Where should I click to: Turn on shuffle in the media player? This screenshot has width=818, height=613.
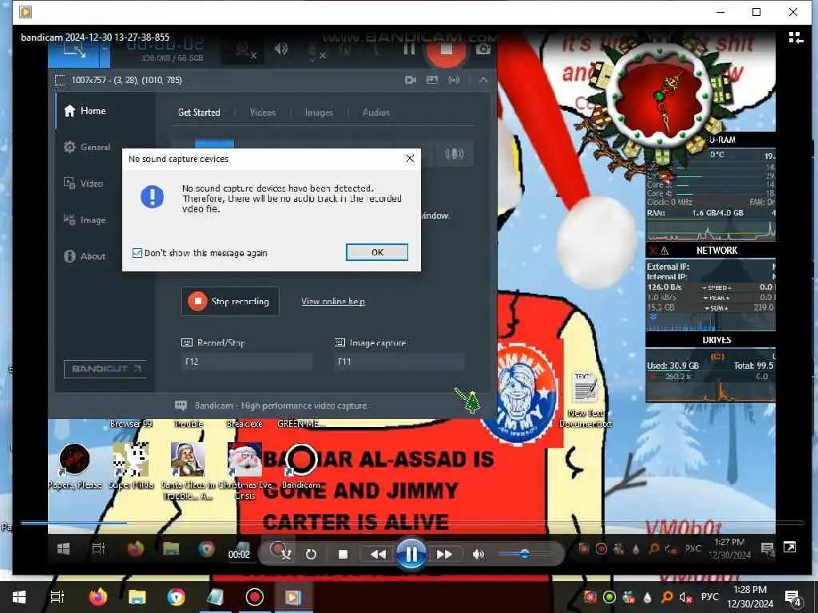285,554
